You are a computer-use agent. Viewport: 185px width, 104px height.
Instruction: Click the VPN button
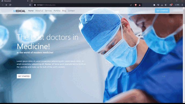(177, 5)
